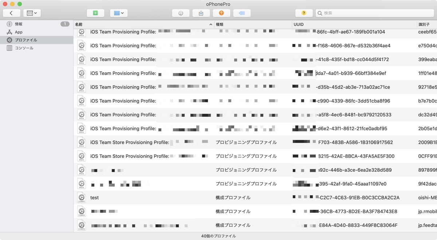Click the console icon beside コンソール
This screenshot has width=437, height=240.
[9, 48]
